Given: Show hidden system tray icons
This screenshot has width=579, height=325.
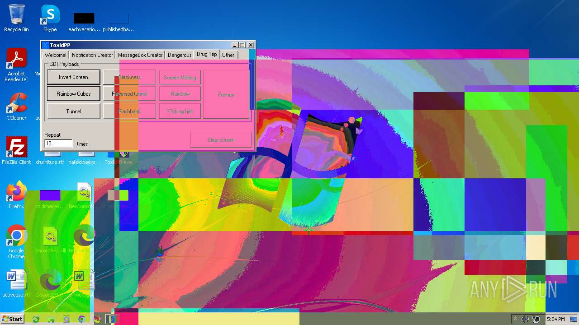Looking at the screenshot, I should 515,319.
